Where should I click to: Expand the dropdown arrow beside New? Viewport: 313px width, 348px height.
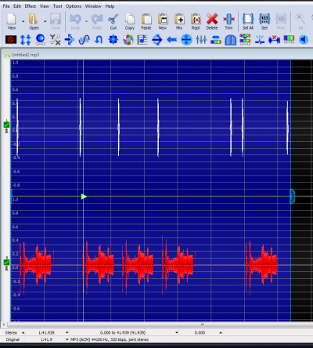click(x=23, y=21)
